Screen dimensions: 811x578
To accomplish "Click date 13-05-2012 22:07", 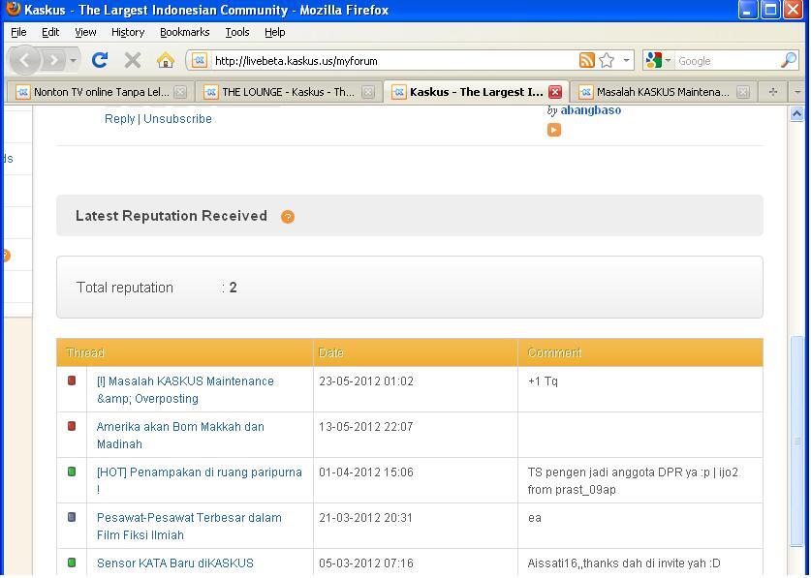I will tap(366, 427).
